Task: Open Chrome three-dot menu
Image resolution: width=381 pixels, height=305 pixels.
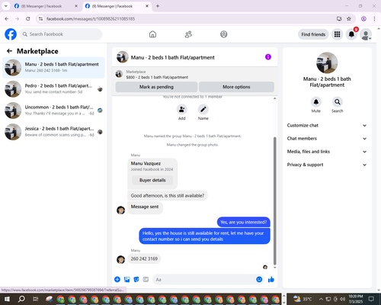Action: [374, 19]
